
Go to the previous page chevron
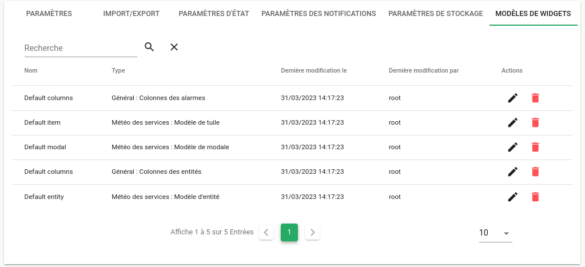coord(266,232)
